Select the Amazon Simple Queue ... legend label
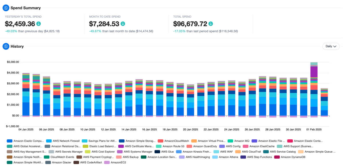The width and height of the screenshot is (343, 167). click(320, 152)
